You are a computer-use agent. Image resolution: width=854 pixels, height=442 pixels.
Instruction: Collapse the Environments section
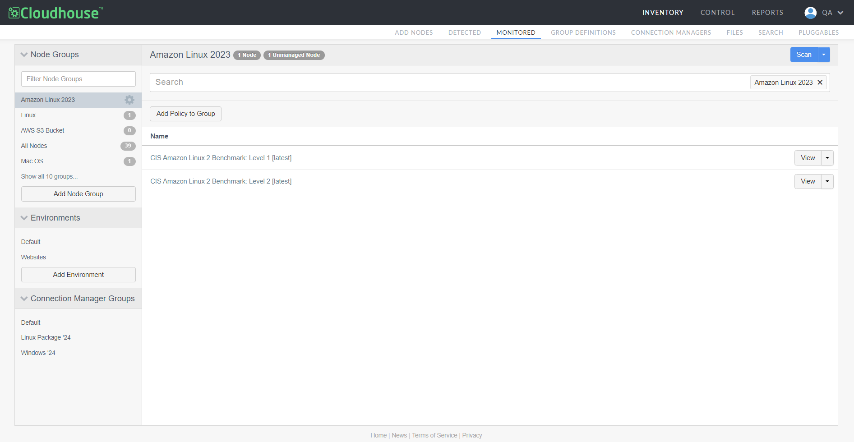tap(24, 218)
